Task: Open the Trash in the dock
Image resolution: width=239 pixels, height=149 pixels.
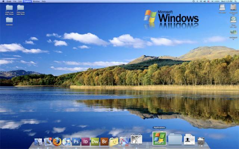Action: (201, 142)
